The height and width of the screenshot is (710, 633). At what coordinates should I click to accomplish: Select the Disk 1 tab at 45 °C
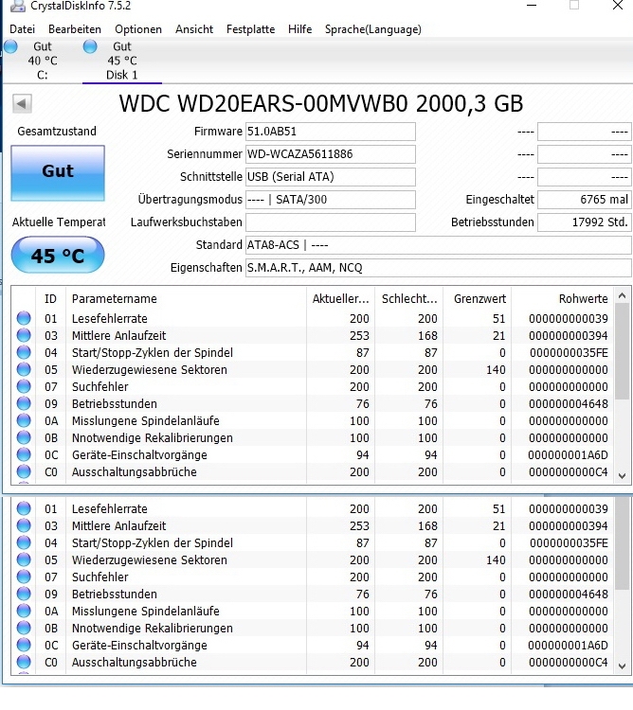pyautogui.click(x=122, y=61)
